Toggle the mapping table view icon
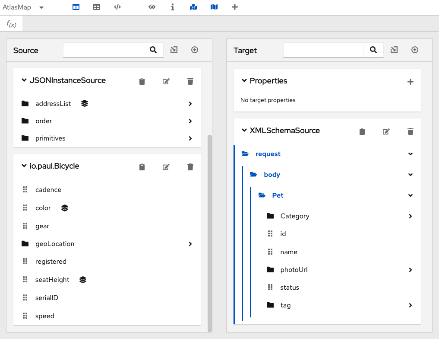The width and height of the screenshot is (439, 339). coord(97,7)
